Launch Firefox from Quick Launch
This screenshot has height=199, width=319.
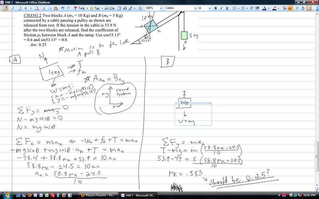click(x=29, y=195)
